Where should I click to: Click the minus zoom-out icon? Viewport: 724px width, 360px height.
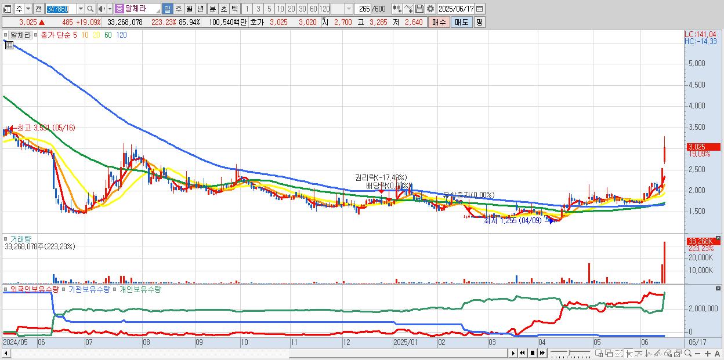point(697,353)
